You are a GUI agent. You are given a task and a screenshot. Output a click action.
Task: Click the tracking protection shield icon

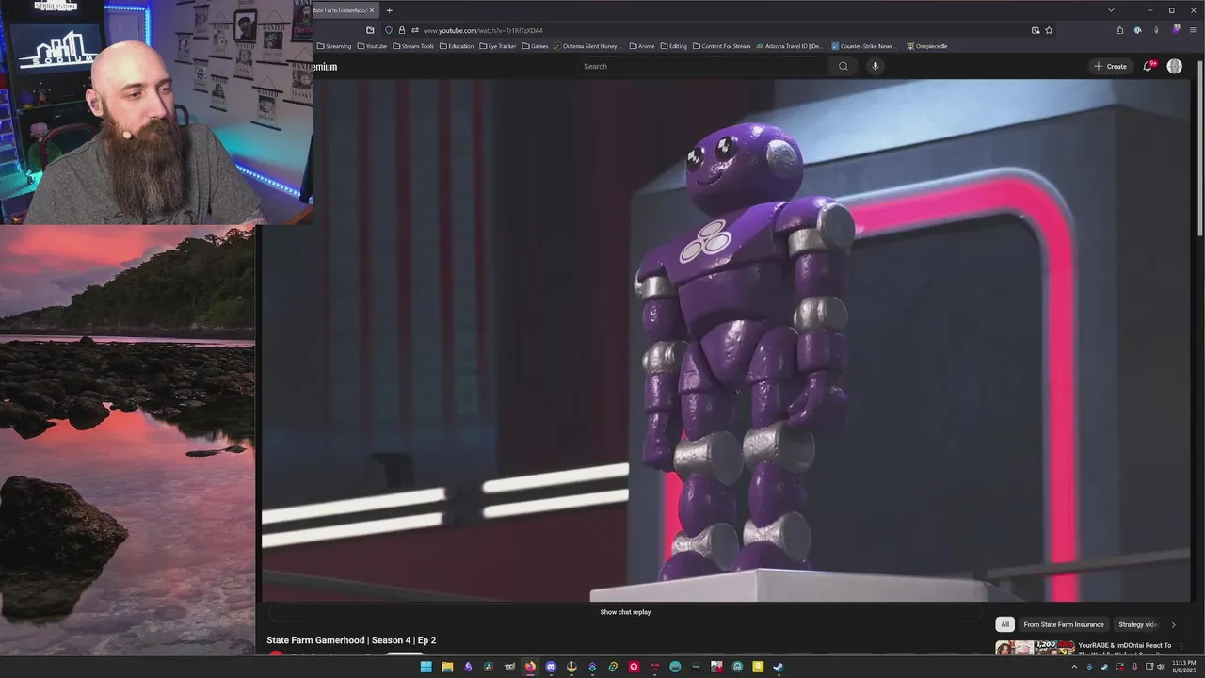point(389,30)
